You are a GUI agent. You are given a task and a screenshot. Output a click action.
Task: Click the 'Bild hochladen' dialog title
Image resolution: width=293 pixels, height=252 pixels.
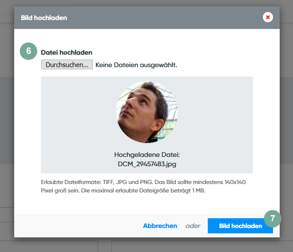(44, 18)
